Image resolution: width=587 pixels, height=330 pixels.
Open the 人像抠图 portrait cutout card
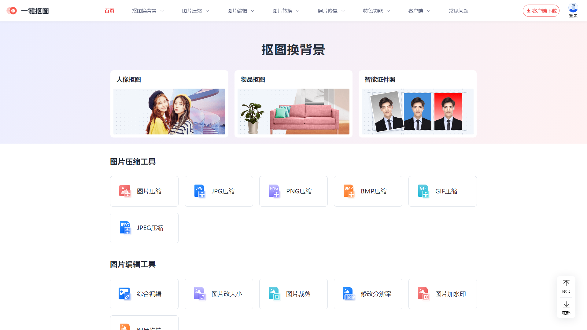click(169, 104)
